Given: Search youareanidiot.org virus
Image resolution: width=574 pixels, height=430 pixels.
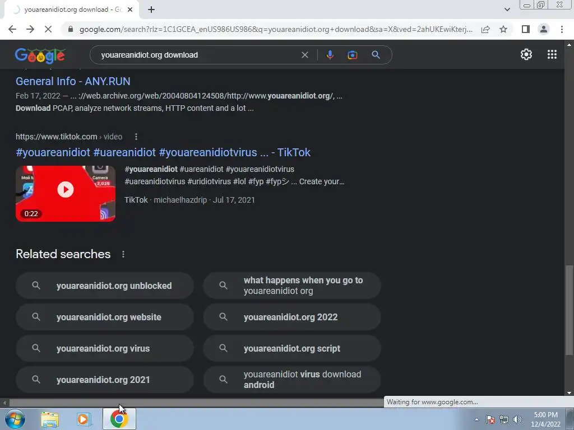Looking at the screenshot, I should tap(105, 348).
